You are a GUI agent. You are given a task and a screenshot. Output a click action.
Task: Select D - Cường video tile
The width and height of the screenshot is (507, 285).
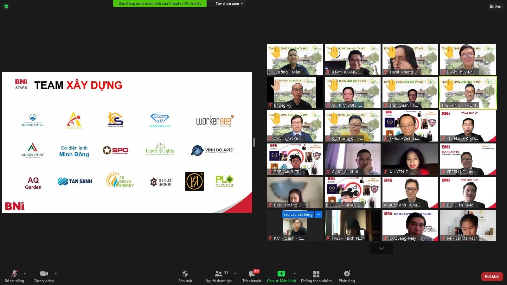point(295,59)
